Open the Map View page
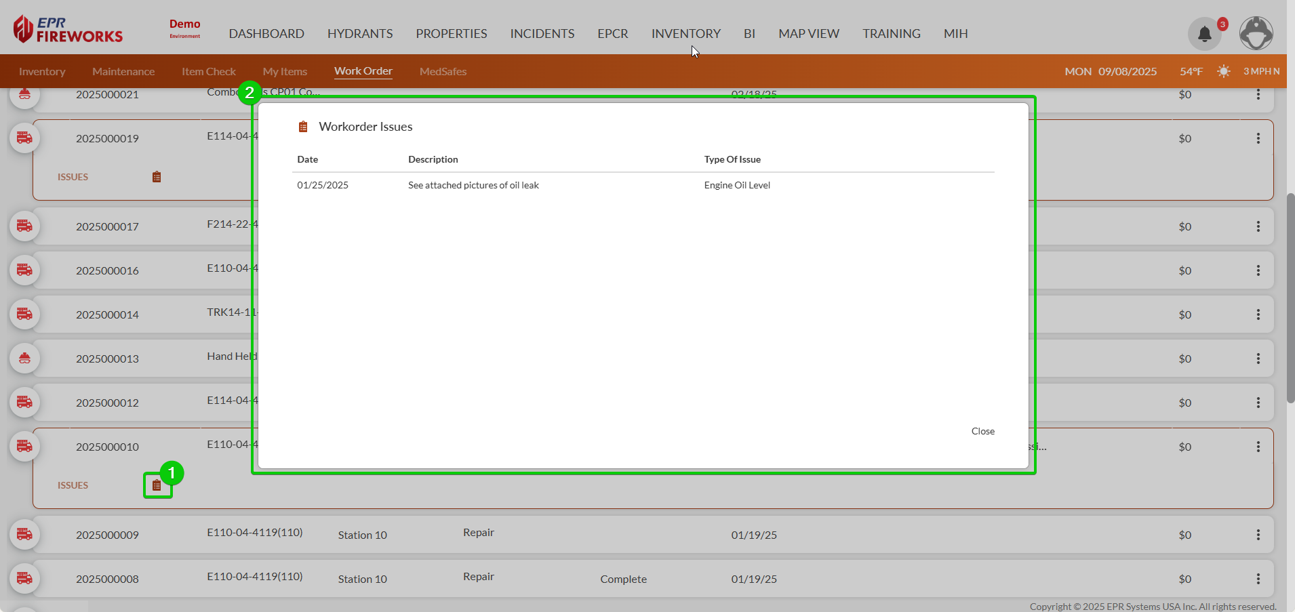1295x612 pixels. [808, 34]
